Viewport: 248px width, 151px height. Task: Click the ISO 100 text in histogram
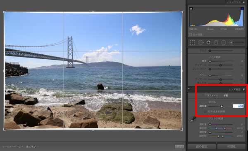pos(193,29)
